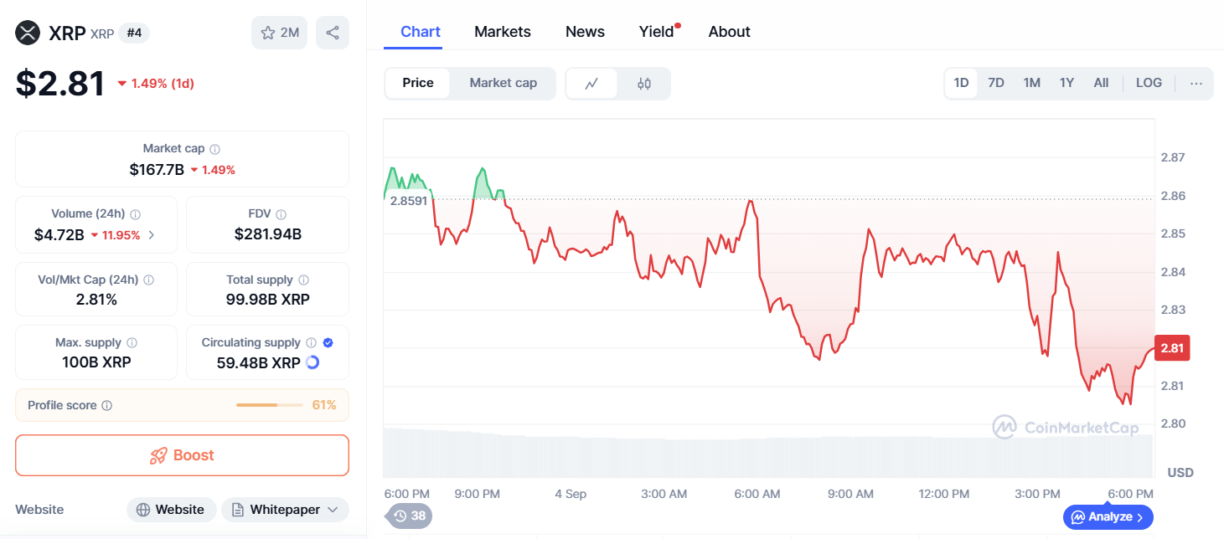Switch to line chart view icon

click(x=591, y=83)
